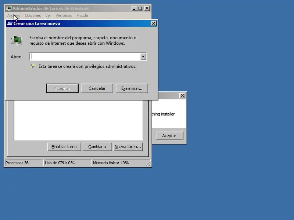Click Aceptar in the installer message box
Viewport: 294px width, 220px height.
tap(169, 136)
